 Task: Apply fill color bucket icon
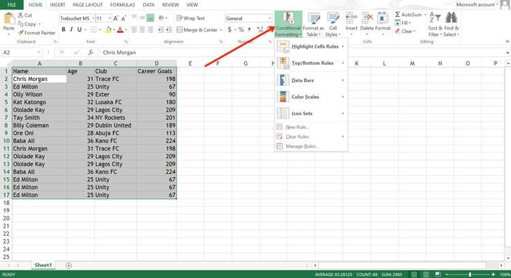[x=108, y=30]
